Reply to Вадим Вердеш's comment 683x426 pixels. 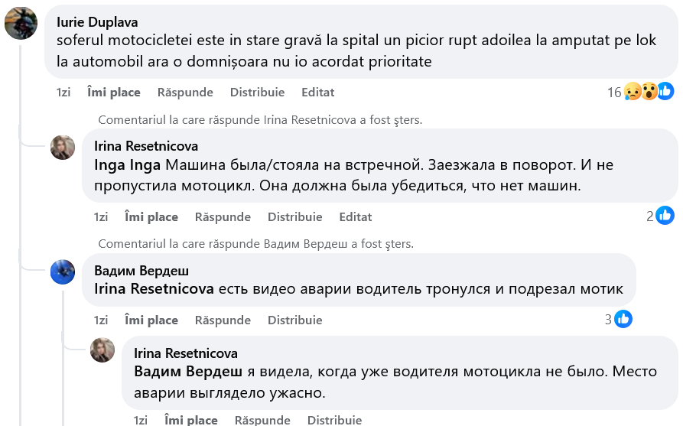tap(223, 320)
